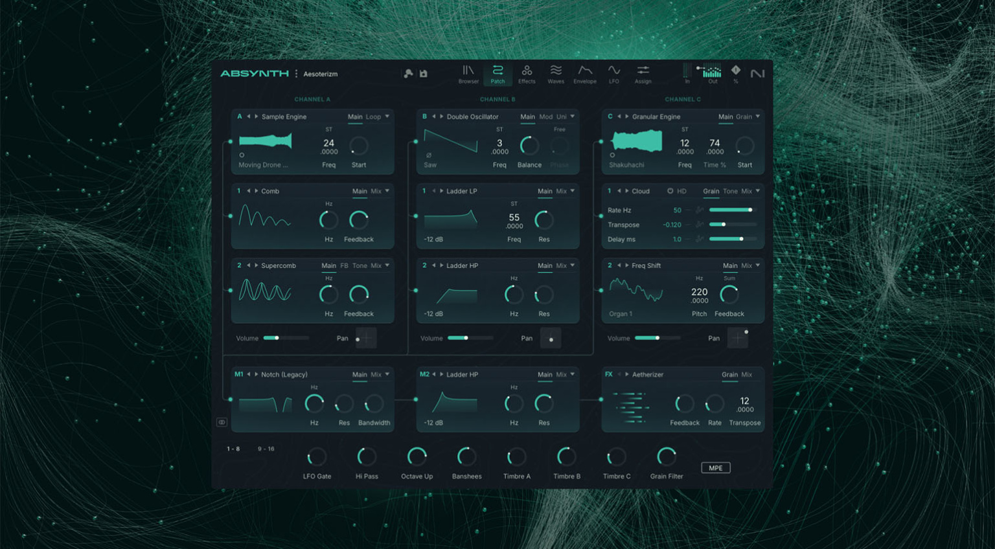The height and width of the screenshot is (549, 995).
Task: Click the MPE button
Action: coord(715,467)
